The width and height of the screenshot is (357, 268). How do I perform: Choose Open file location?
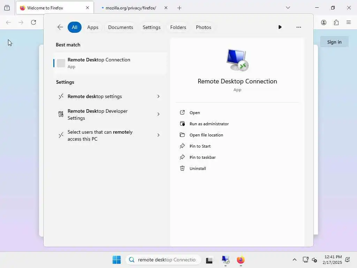click(x=237, y=135)
